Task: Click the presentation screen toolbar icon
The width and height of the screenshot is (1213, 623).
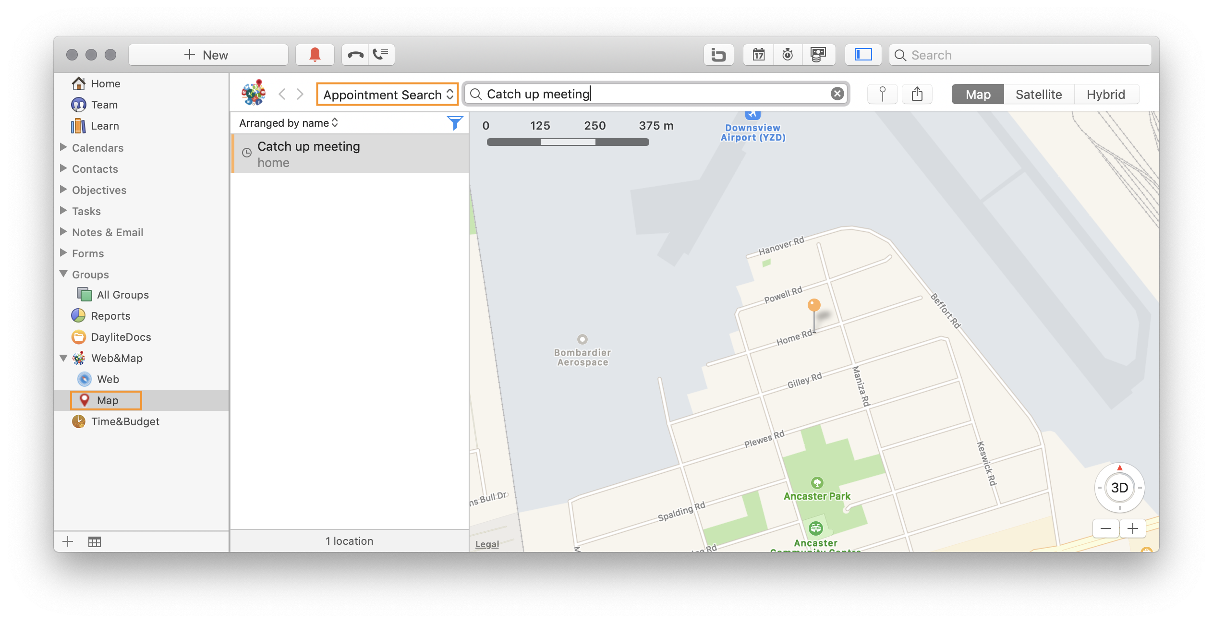Action: pyautogui.click(x=818, y=55)
